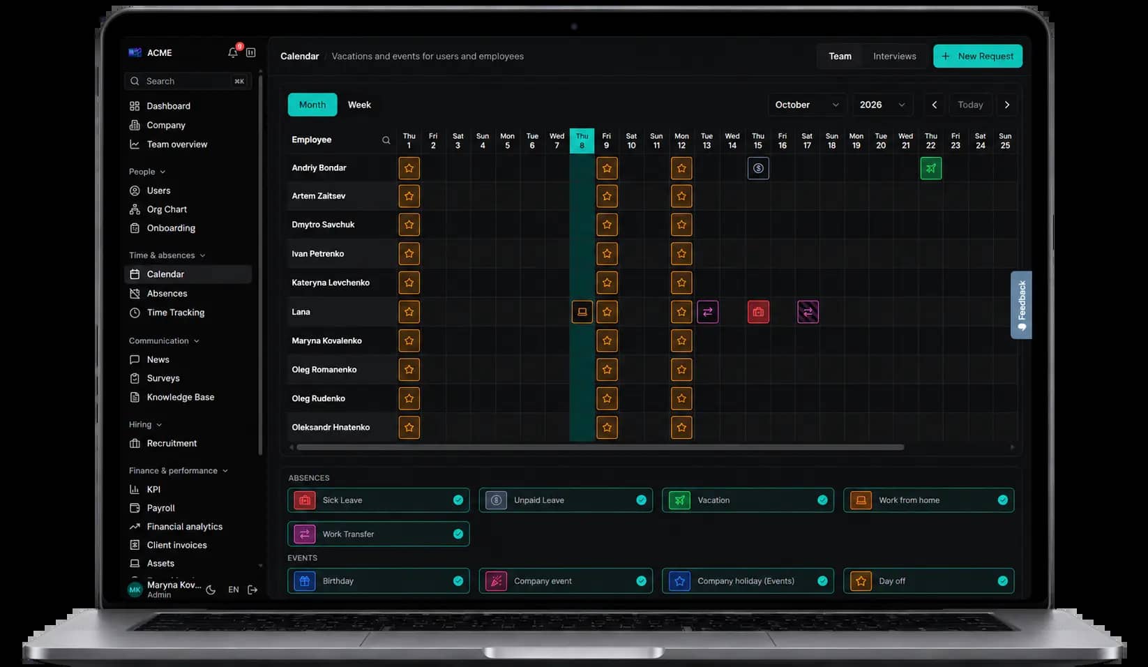Image resolution: width=1148 pixels, height=667 pixels.
Task: Toggle dark mode moon icon
Action: click(211, 590)
